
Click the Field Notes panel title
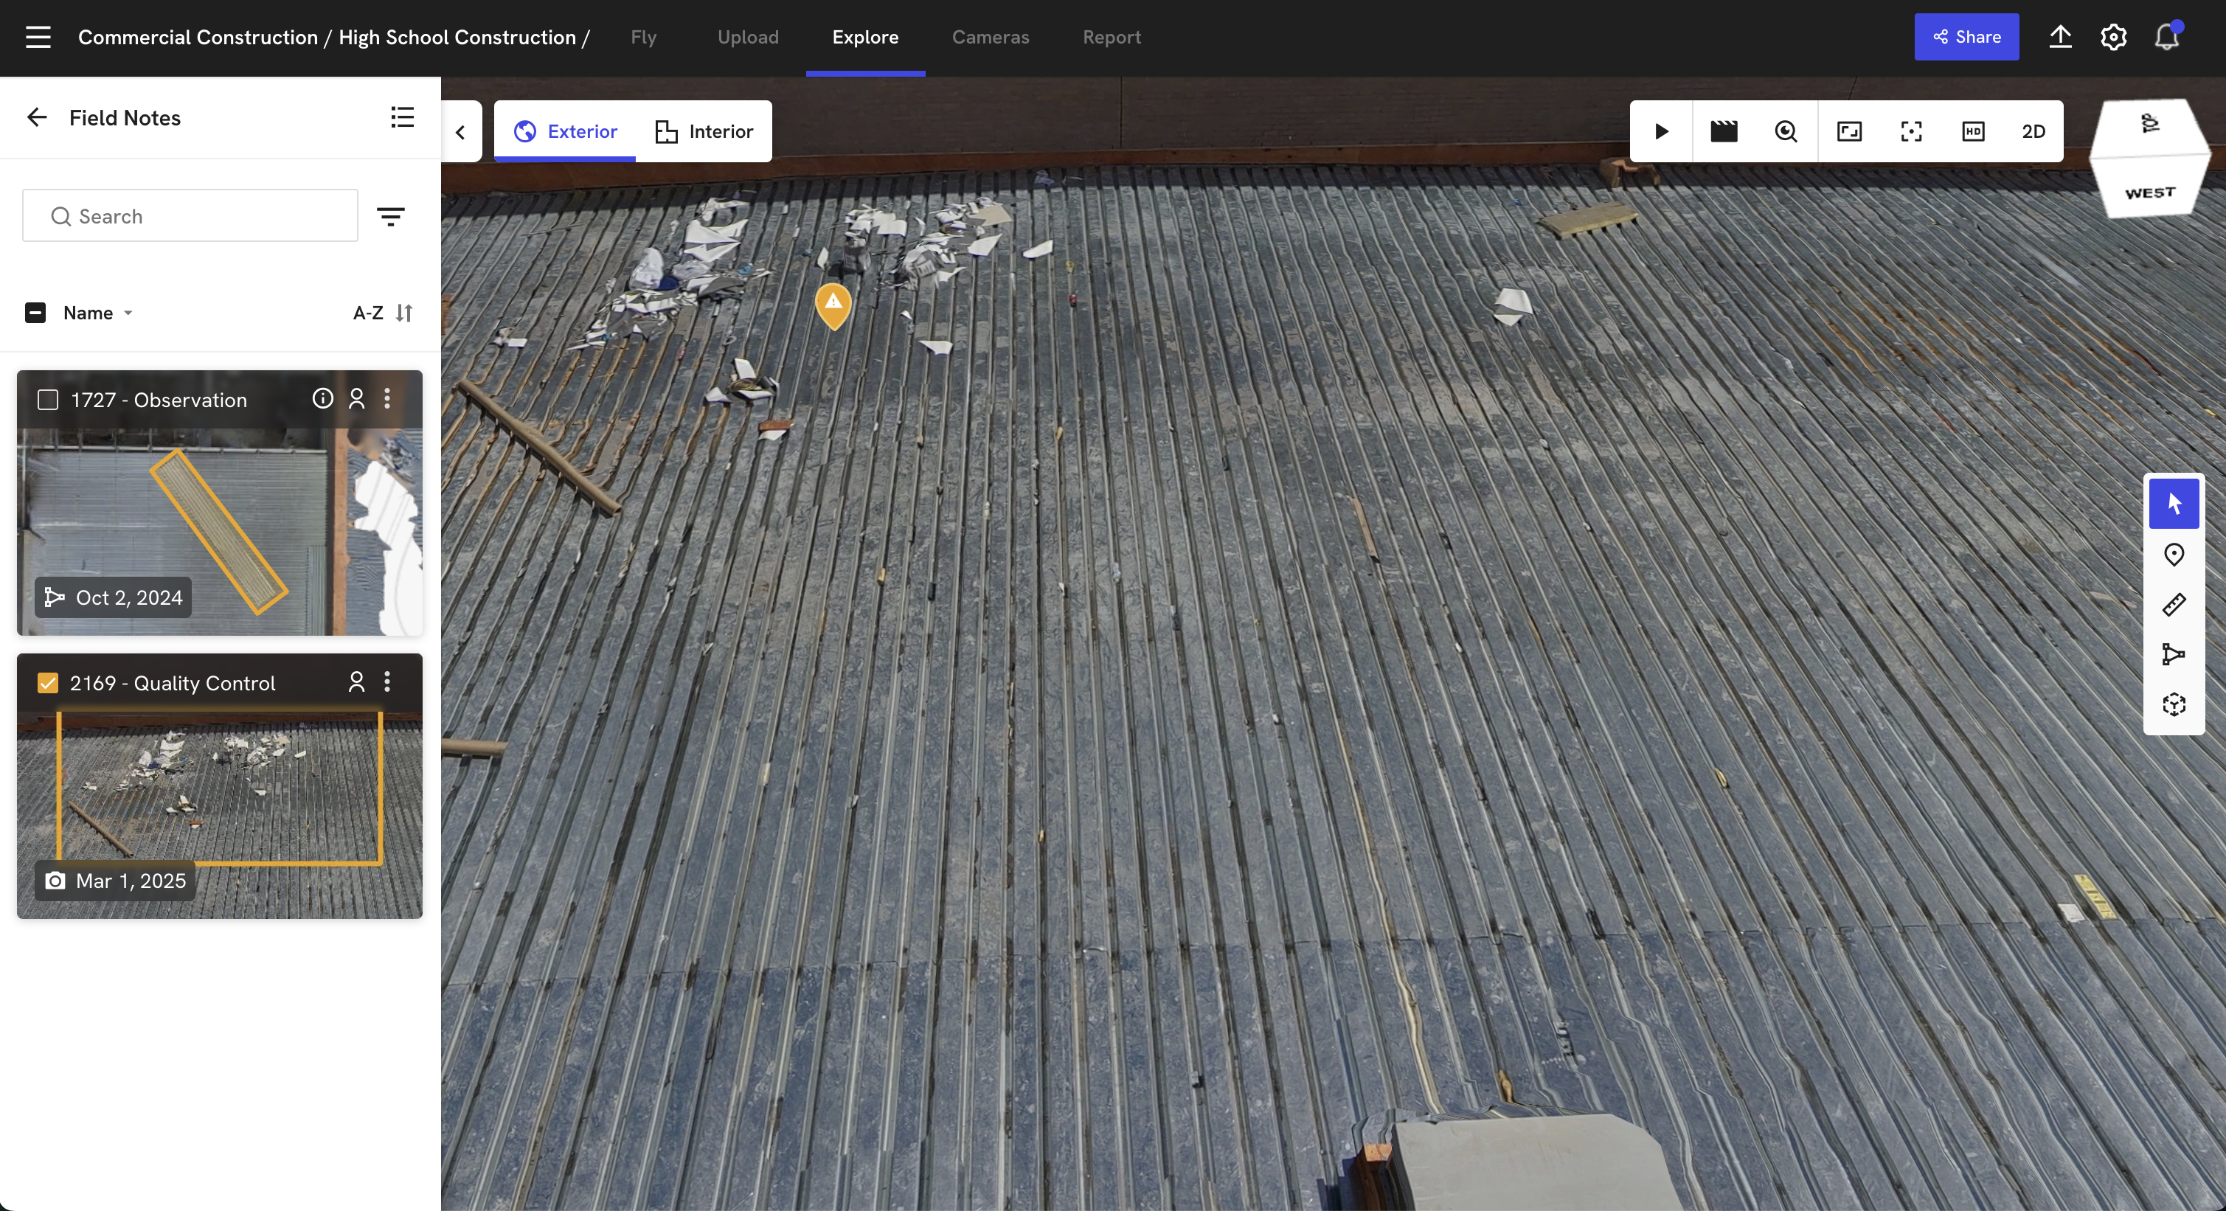(125, 117)
